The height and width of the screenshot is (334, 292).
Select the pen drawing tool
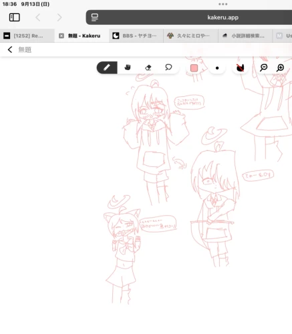pos(107,67)
